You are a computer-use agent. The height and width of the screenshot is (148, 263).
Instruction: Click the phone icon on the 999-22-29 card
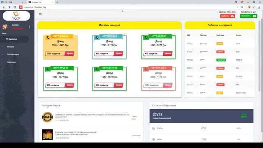click(48, 69)
